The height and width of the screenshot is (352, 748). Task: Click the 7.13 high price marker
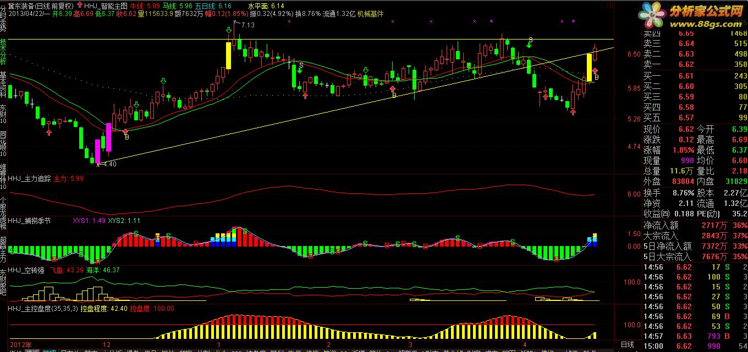pos(247,25)
